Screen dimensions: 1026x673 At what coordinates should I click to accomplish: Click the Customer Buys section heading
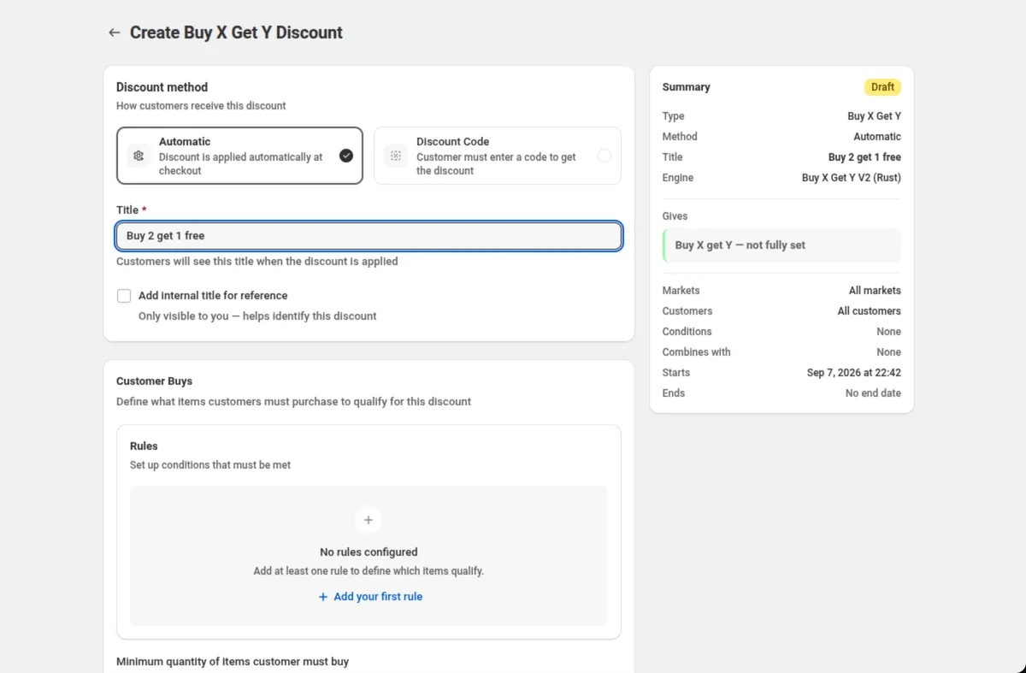coord(154,381)
